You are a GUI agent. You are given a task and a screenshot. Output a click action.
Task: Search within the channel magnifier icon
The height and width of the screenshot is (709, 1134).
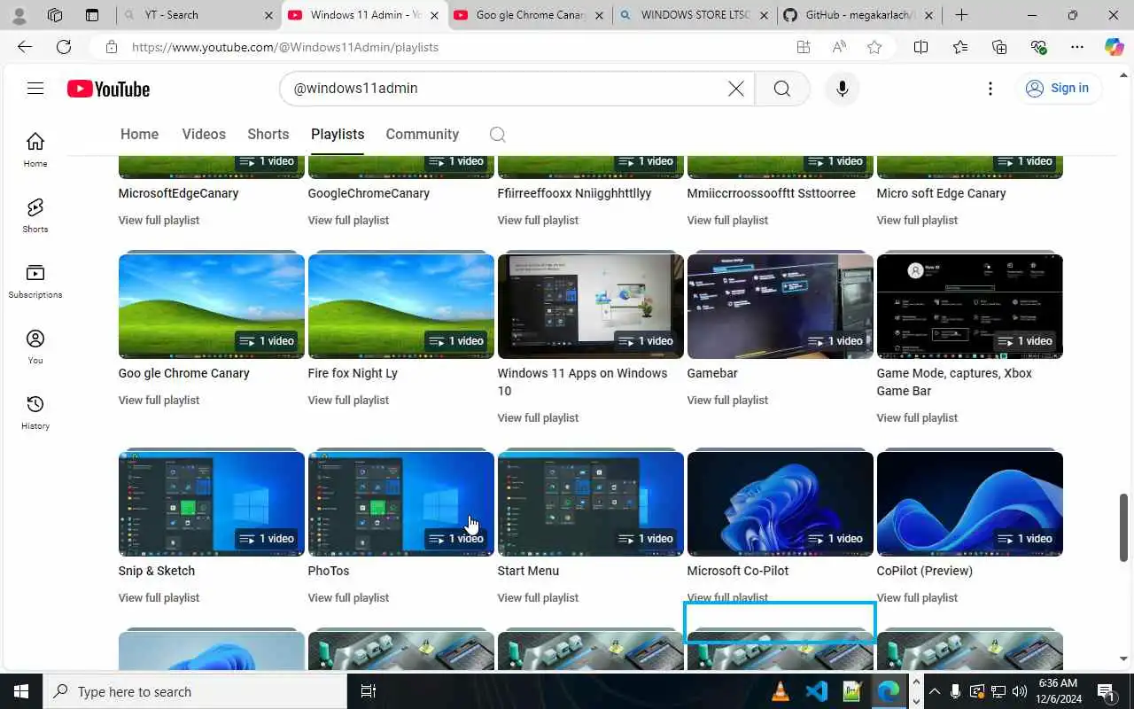pyautogui.click(x=498, y=135)
